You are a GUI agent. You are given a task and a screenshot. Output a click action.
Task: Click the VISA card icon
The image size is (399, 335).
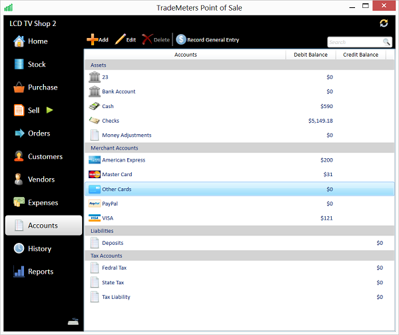point(95,218)
